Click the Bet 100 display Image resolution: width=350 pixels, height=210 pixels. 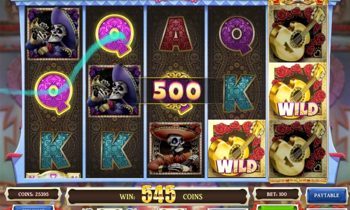[276, 194]
